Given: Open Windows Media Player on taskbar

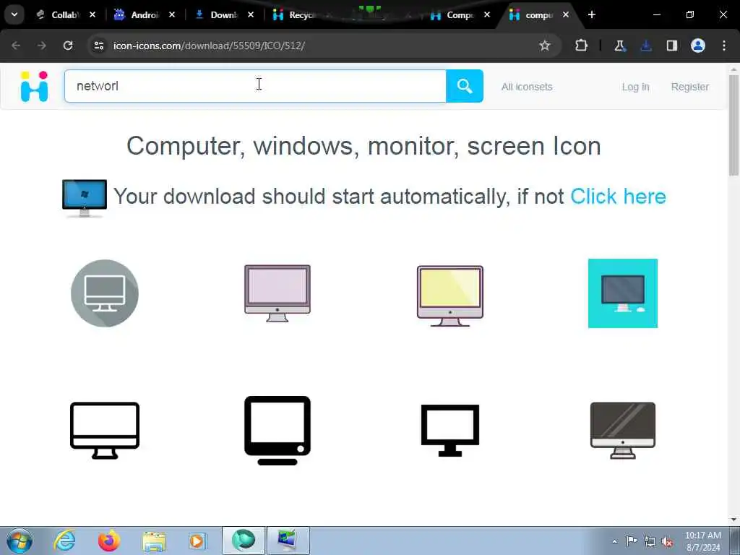Looking at the screenshot, I should coord(197,541).
